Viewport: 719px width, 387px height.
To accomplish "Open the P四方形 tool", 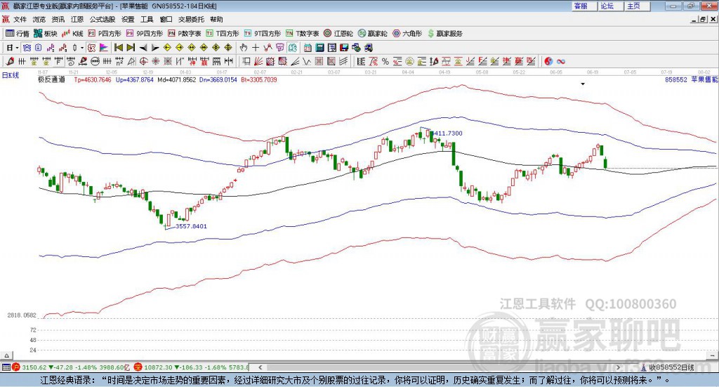I will (x=105, y=34).
